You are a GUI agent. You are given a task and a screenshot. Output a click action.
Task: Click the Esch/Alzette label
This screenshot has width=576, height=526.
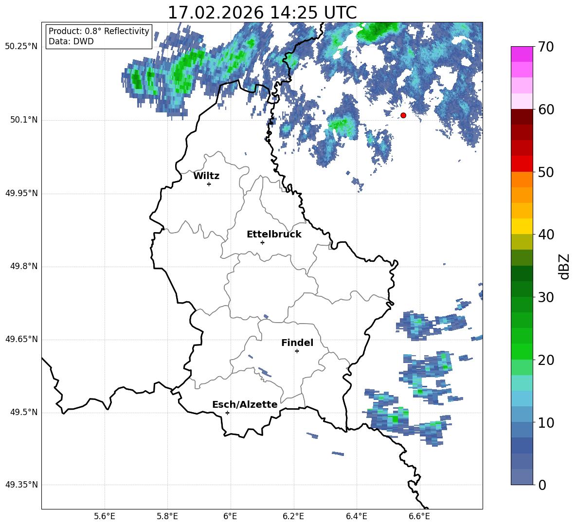pos(245,404)
